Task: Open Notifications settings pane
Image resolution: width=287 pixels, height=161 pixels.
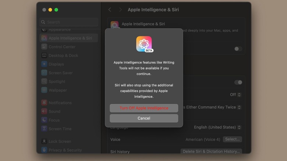Action: click(x=69, y=103)
